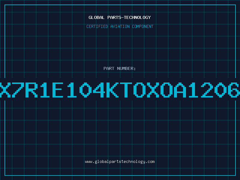Select the digit 4 in the part number
This screenshot has width=240, height=180.
point(99,90)
